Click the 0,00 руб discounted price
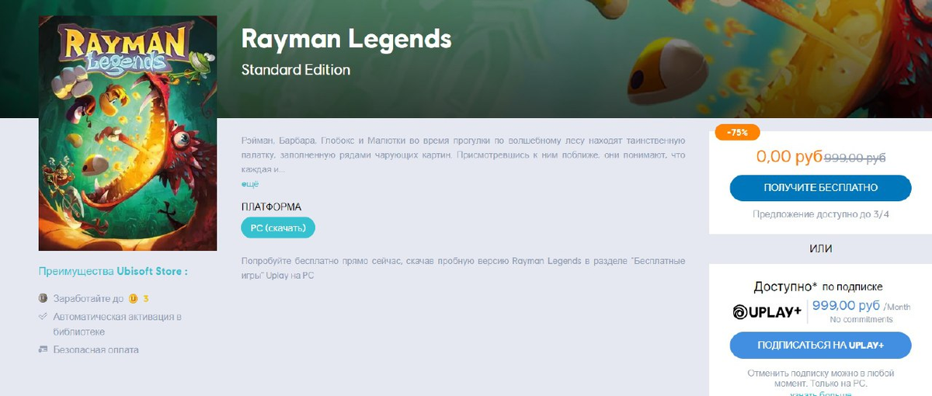This screenshot has height=396, width=932. click(789, 157)
